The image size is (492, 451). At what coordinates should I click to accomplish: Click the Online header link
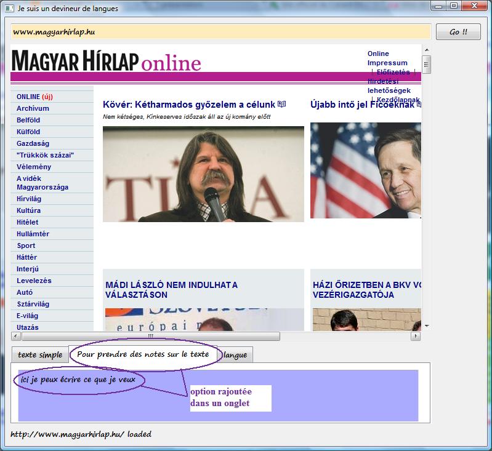pyautogui.click(x=378, y=54)
